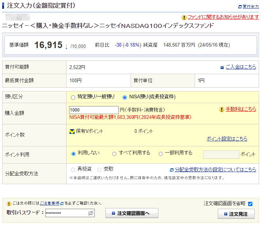
Task: Click the 注文確認画面へ button
Action: [x=132, y=213]
